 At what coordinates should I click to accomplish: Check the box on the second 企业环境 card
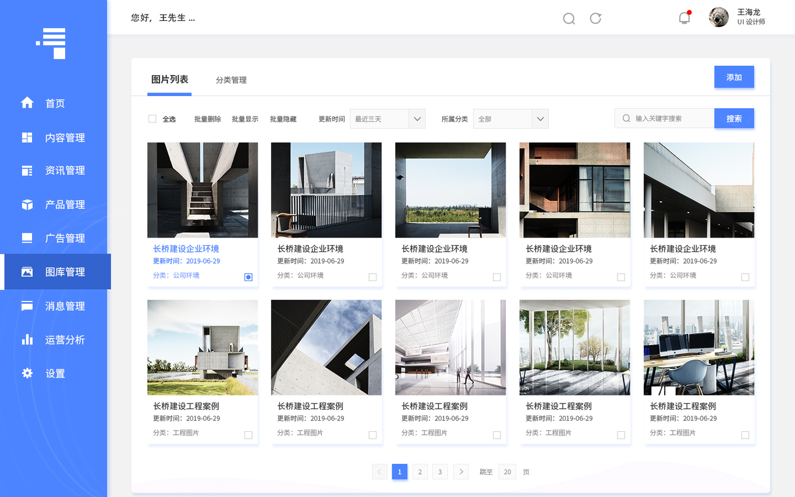click(x=372, y=277)
